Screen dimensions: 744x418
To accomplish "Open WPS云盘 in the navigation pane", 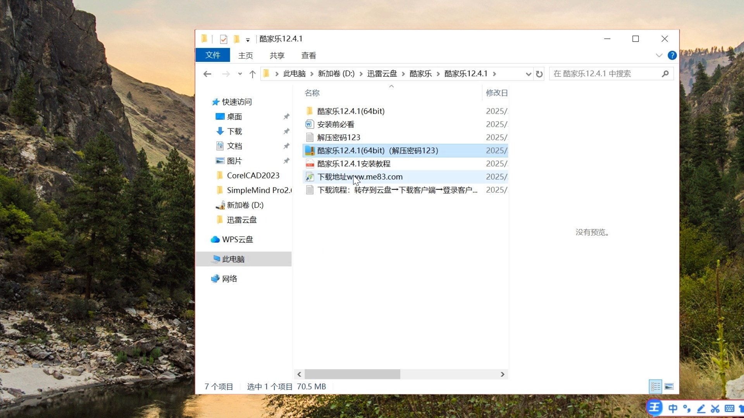I will click(238, 240).
